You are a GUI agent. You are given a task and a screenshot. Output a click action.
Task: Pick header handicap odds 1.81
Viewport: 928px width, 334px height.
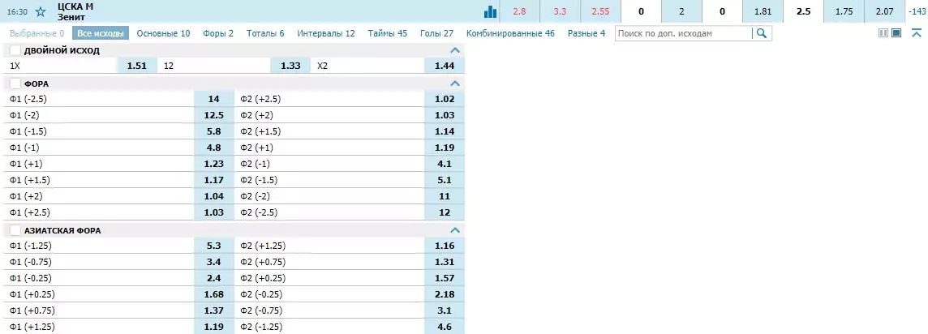763,11
